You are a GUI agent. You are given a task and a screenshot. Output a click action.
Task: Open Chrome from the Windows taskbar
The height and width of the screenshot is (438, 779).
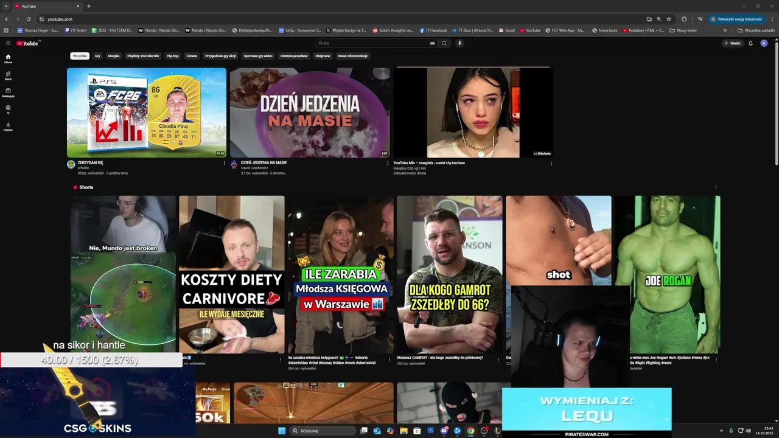[470, 431]
